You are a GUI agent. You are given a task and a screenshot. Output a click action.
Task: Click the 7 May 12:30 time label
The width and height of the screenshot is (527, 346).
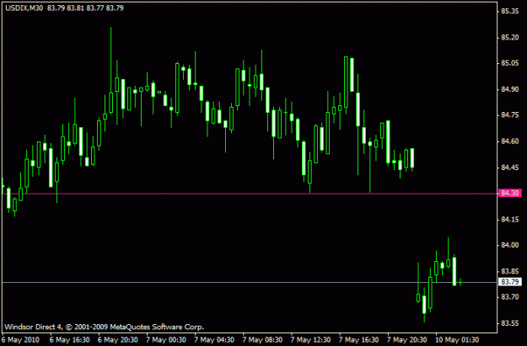[310, 339]
